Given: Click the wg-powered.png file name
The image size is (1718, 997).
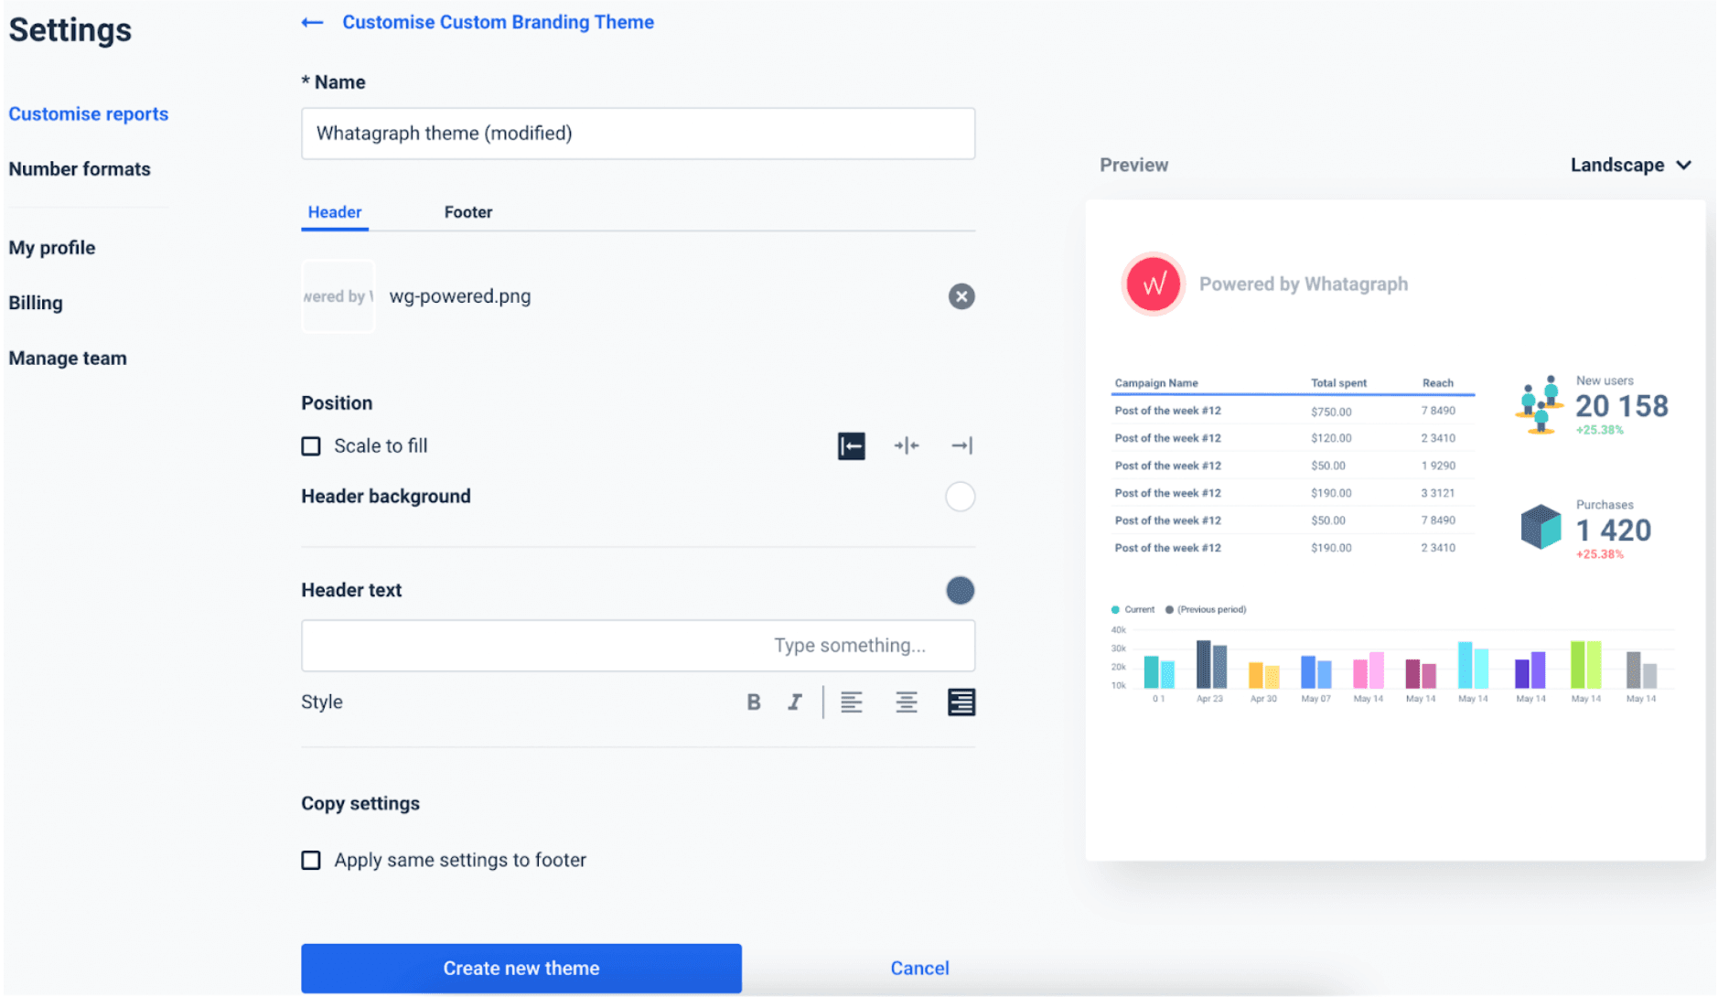Looking at the screenshot, I should click(x=459, y=296).
